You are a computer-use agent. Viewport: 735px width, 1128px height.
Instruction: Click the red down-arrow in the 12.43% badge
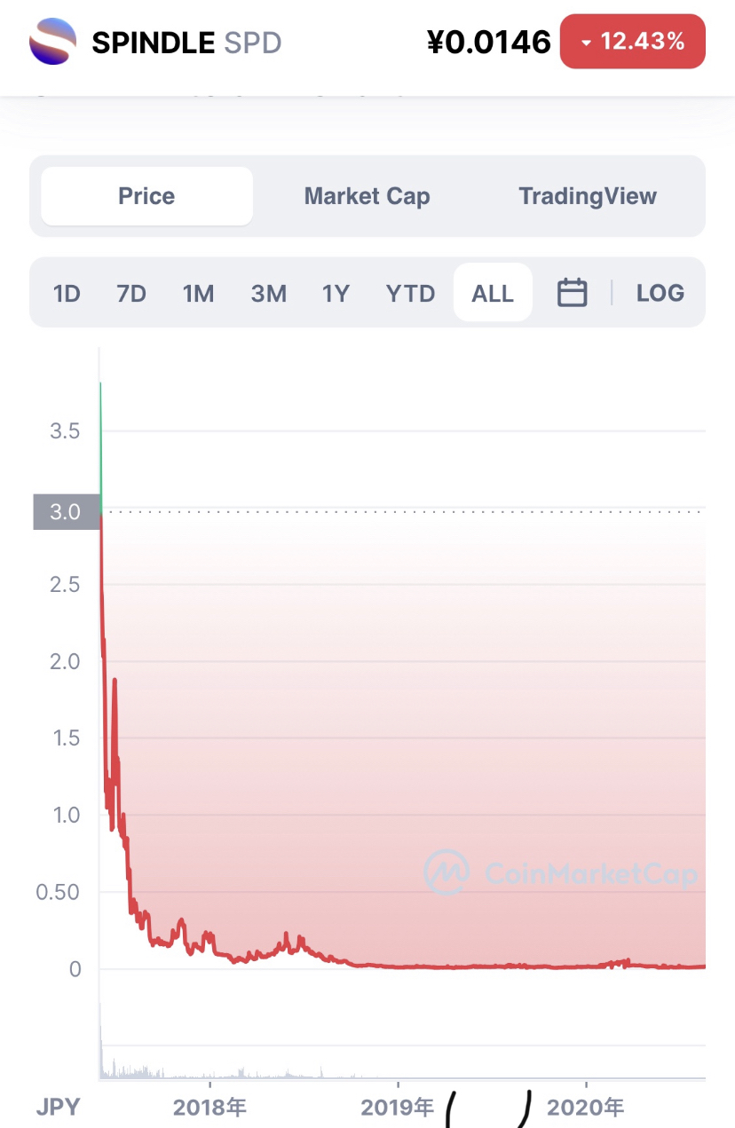pos(586,42)
